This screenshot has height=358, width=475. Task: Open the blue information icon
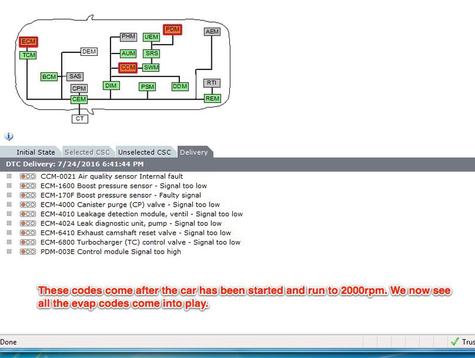(x=9, y=137)
